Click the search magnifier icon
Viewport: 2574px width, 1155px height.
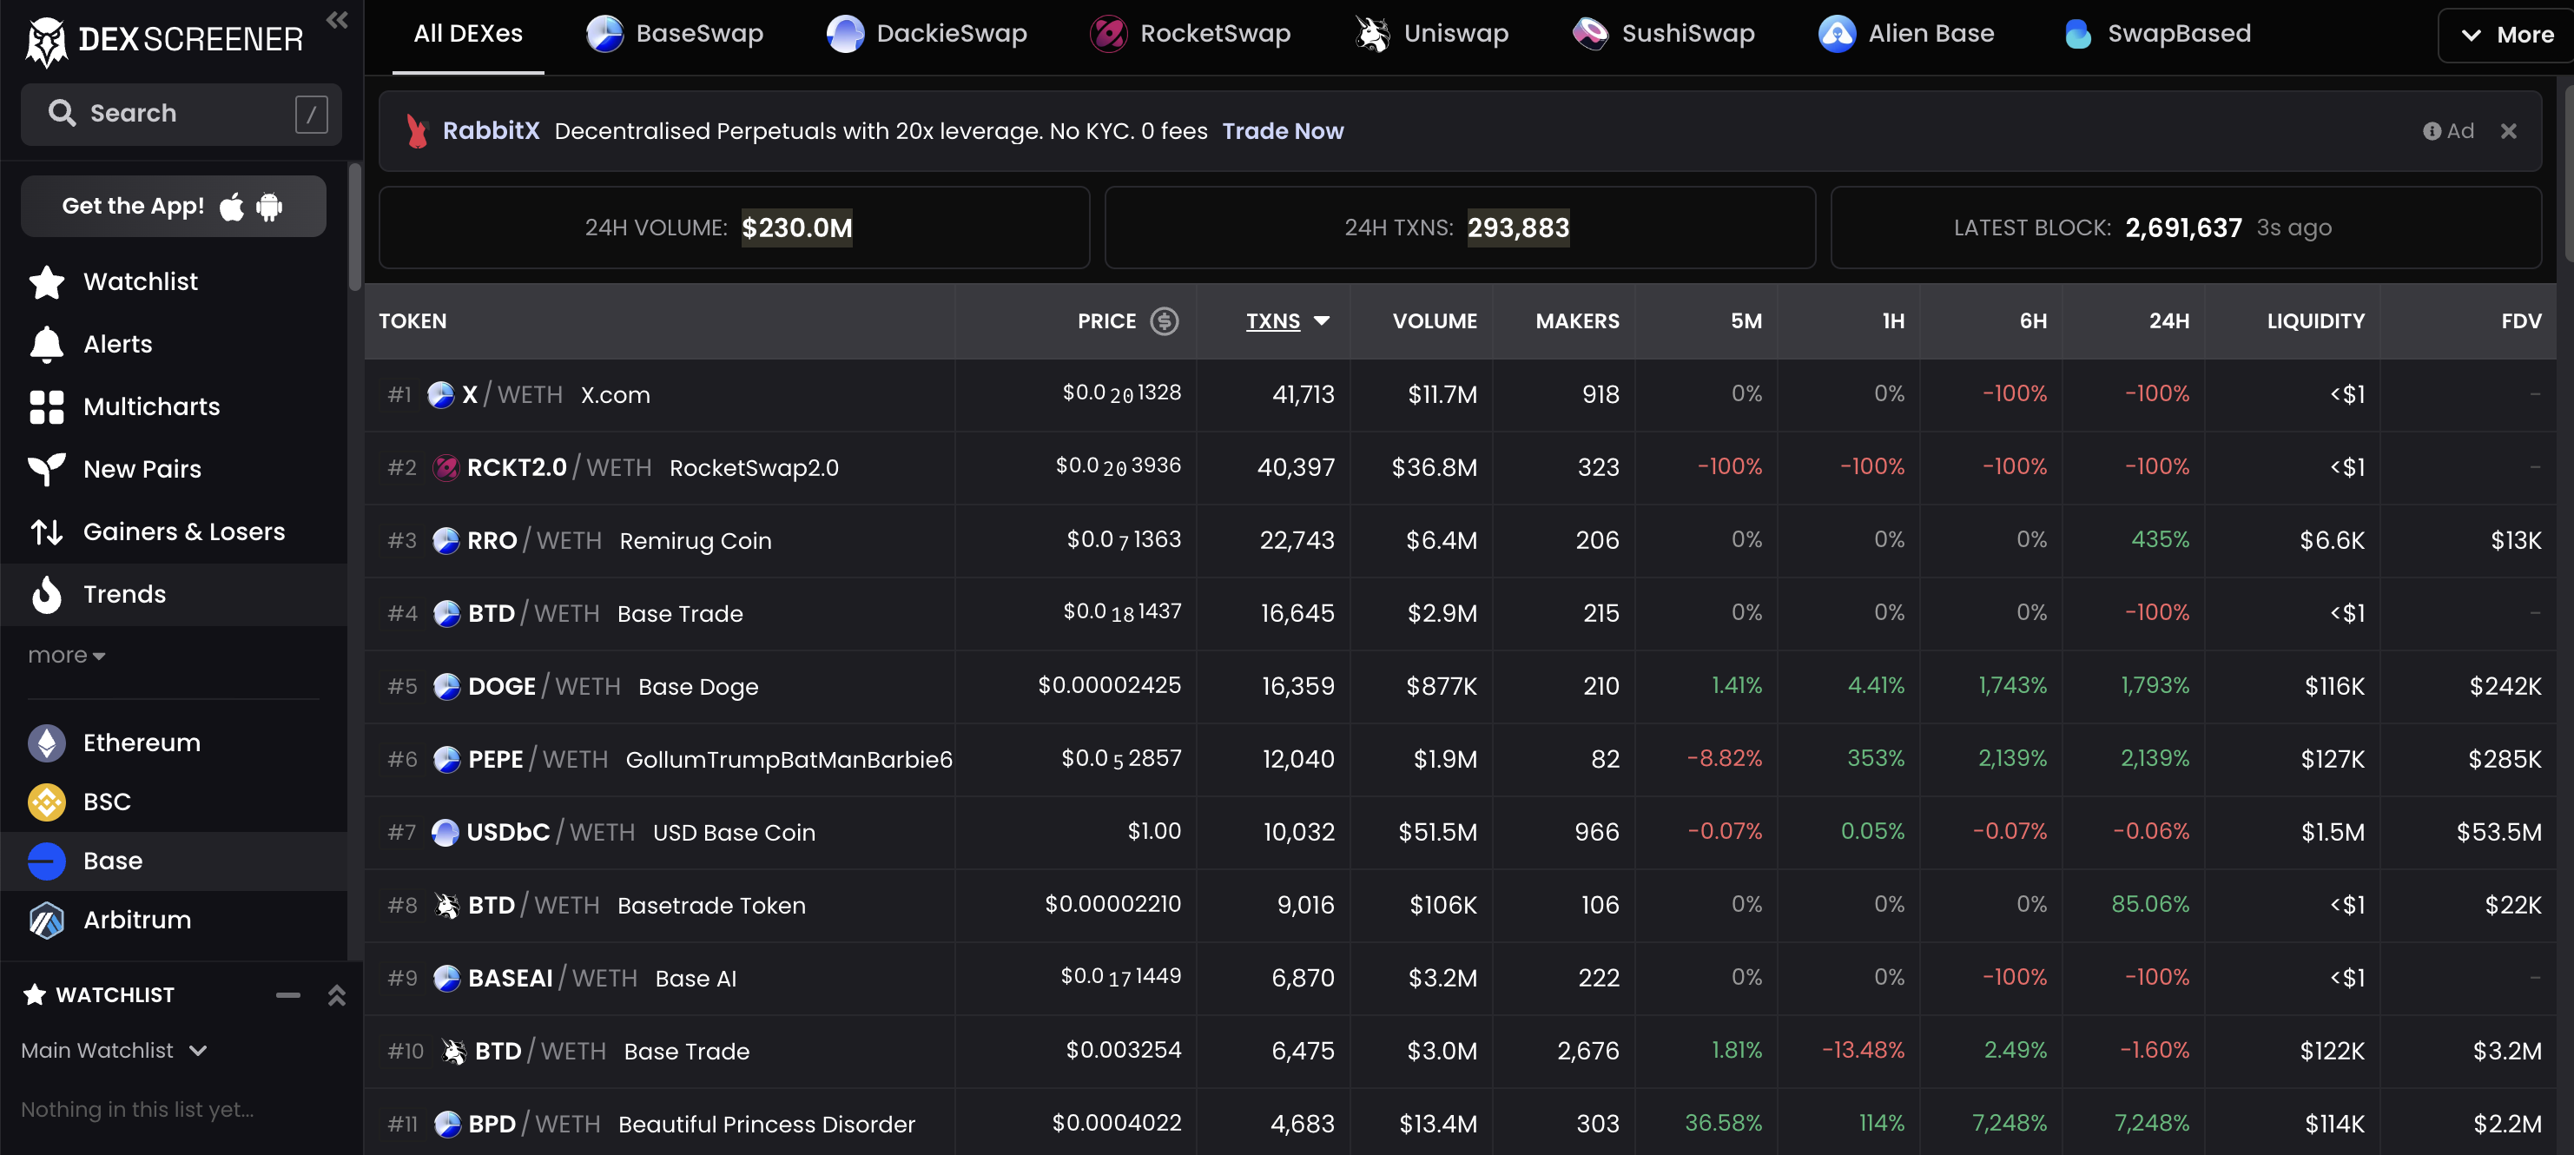click(x=62, y=113)
